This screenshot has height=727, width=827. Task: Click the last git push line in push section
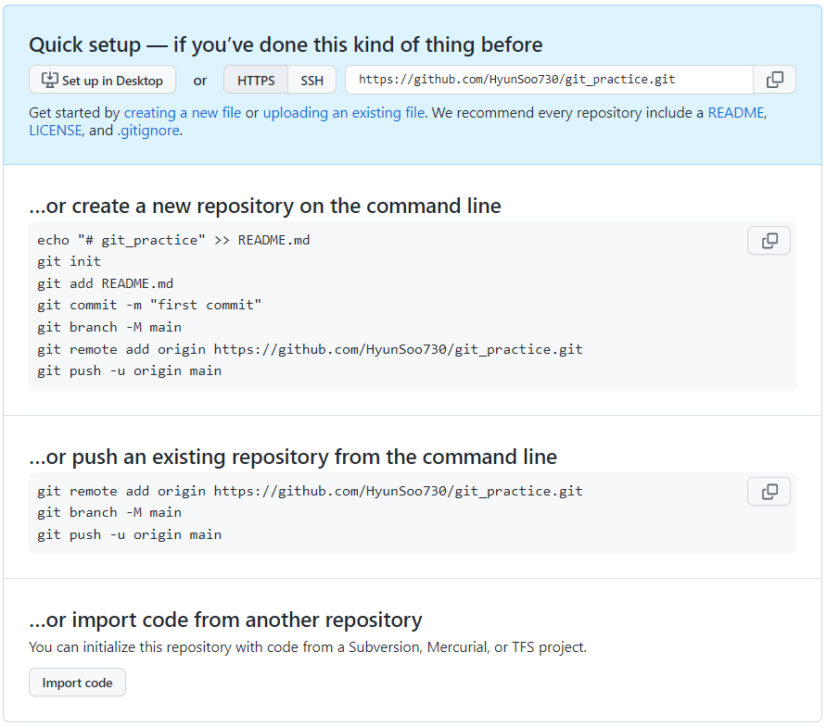coord(129,534)
